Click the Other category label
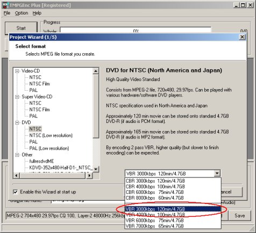 pos(27,155)
